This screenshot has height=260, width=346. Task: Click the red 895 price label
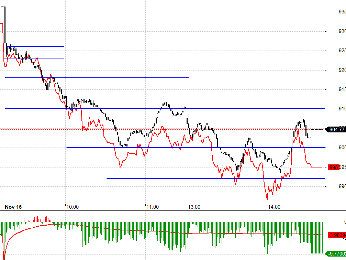[333, 167]
